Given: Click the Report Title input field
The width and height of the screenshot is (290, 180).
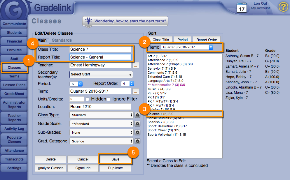Looking at the screenshot, I should tap(100, 57).
